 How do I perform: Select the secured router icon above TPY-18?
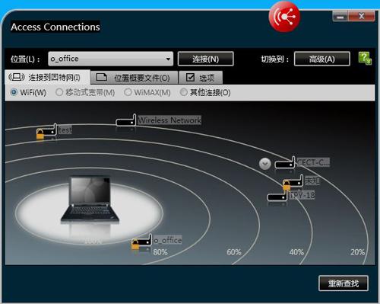(x=293, y=182)
